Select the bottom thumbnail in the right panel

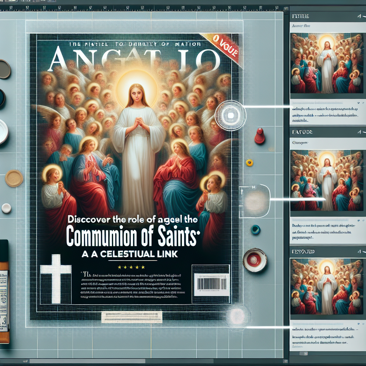tap(327, 289)
